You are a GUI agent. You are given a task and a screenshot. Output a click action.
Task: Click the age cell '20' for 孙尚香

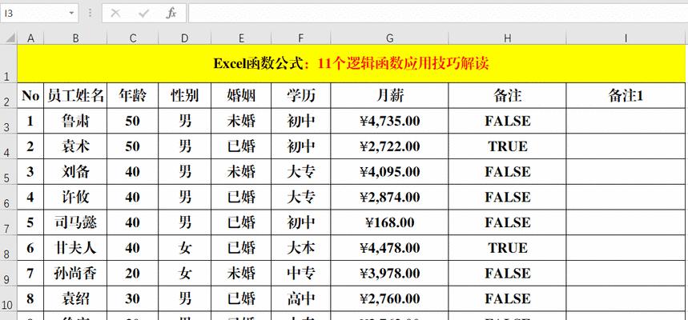pos(133,274)
